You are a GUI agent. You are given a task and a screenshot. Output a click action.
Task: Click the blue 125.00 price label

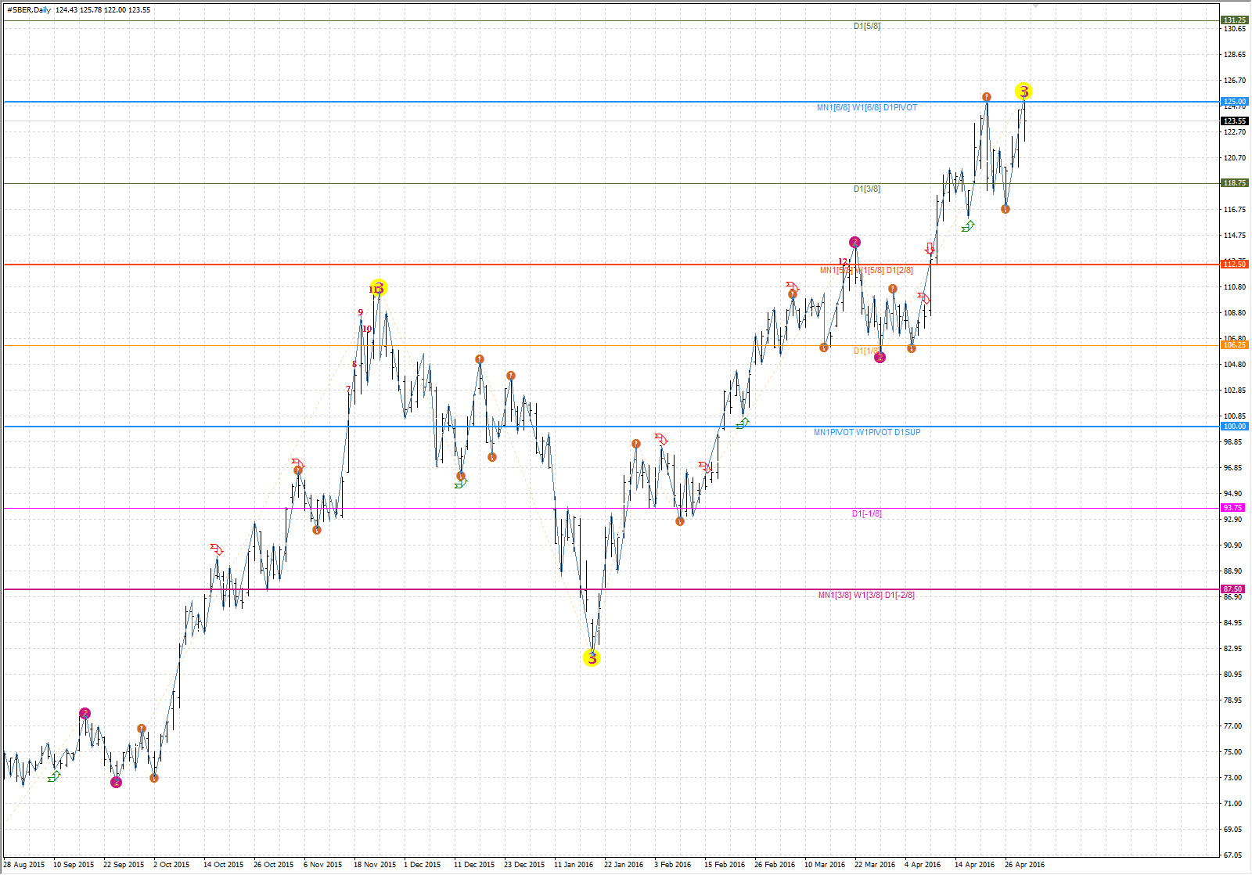tap(1235, 102)
